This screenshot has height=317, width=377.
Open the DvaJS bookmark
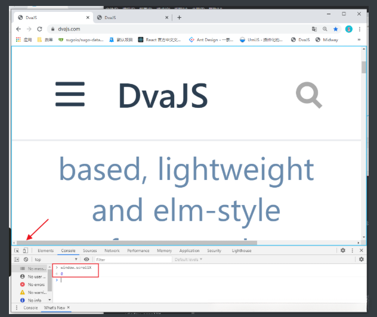300,39
